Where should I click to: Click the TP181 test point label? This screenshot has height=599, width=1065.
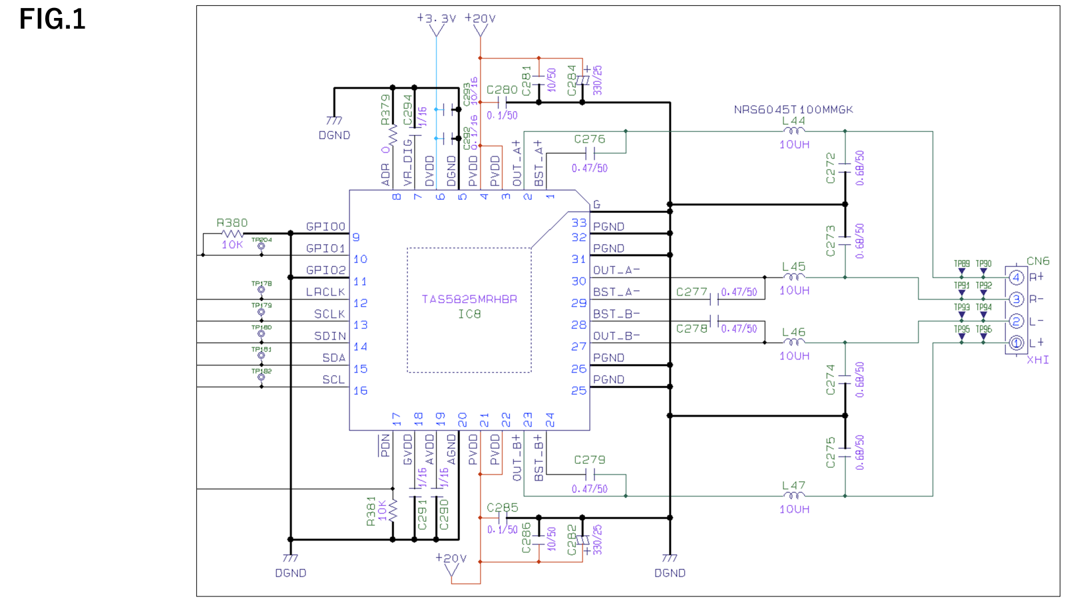pos(262,349)
